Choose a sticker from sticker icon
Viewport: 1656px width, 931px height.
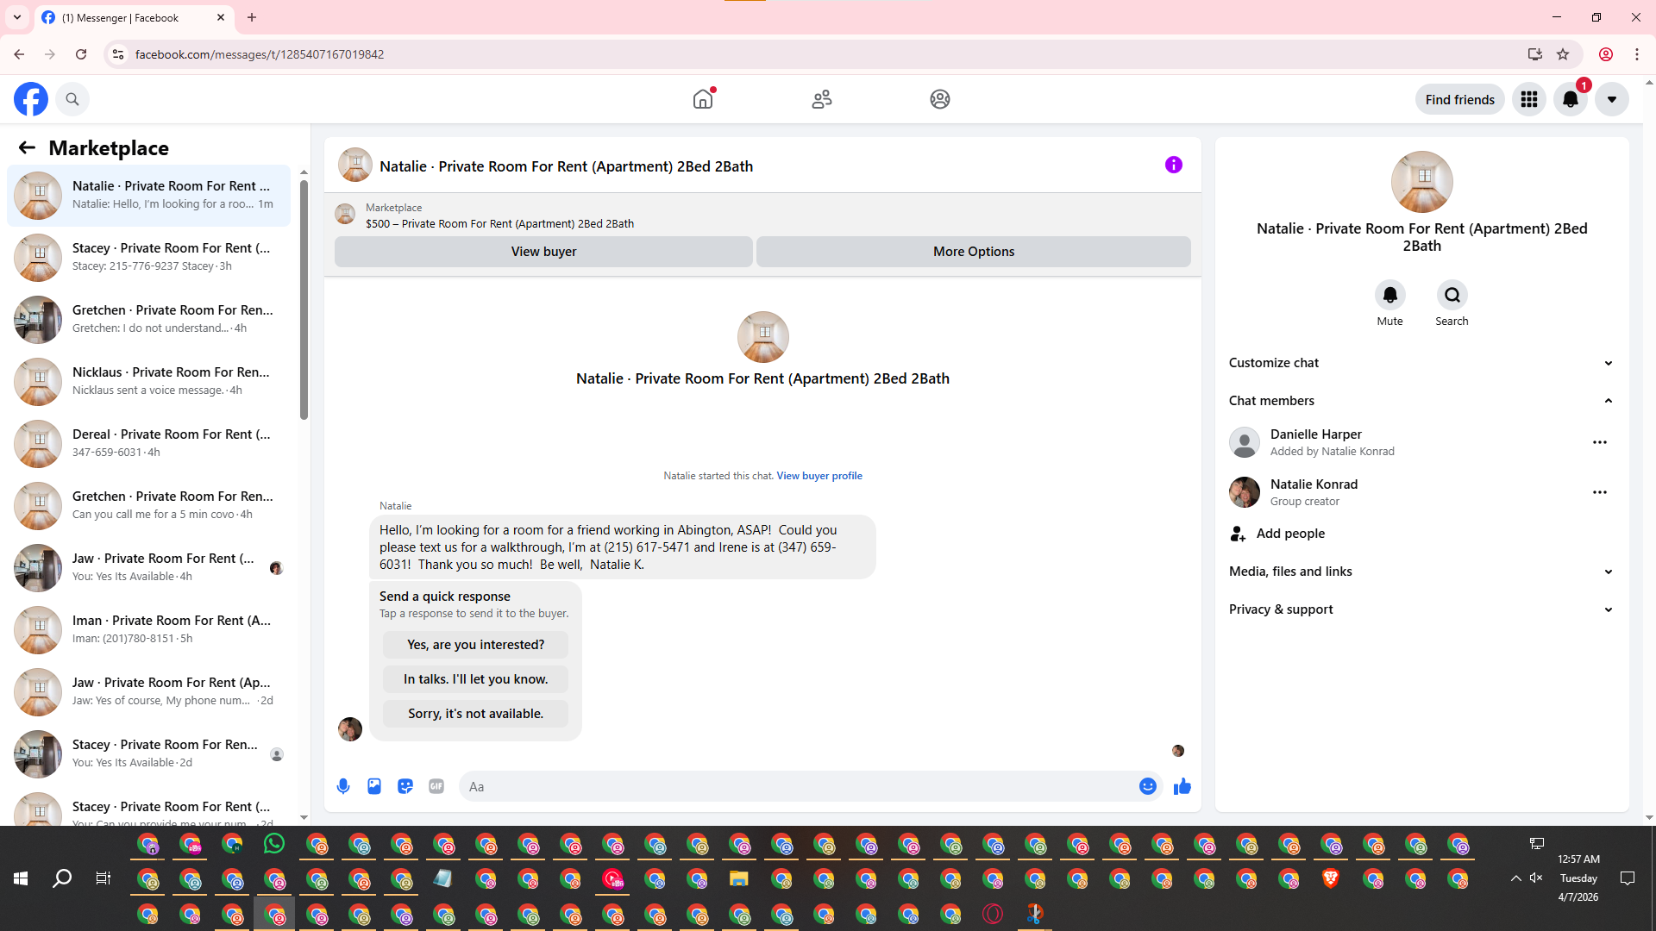click(405, 786)
